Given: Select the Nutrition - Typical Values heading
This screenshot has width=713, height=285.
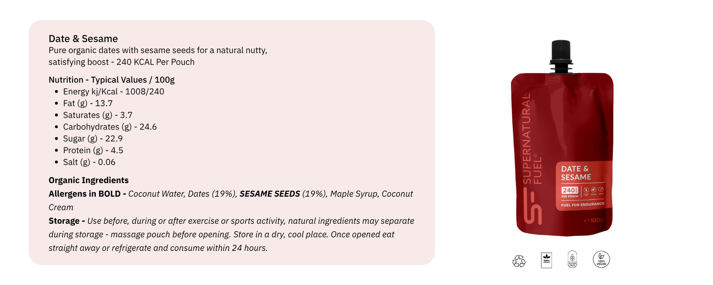Looking at the screenshot, I should click(111, 80).
